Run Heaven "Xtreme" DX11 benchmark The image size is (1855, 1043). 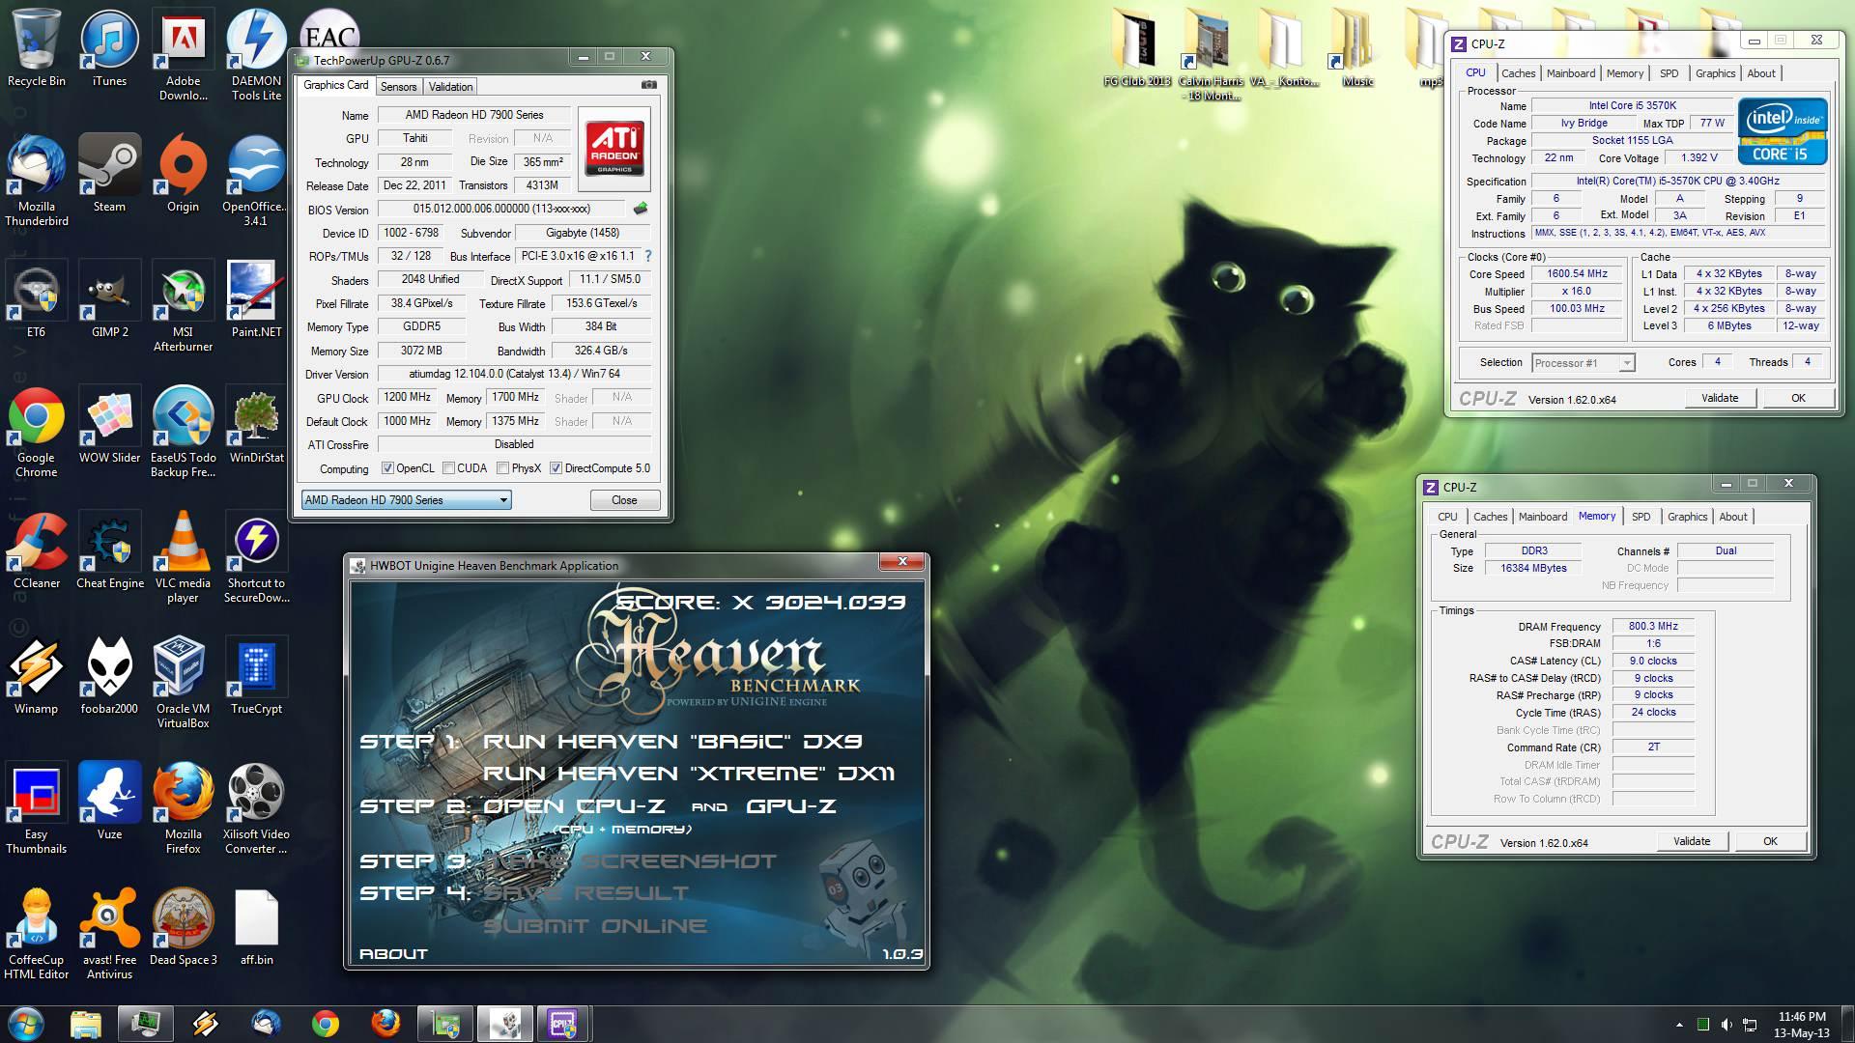click(689, 774)
